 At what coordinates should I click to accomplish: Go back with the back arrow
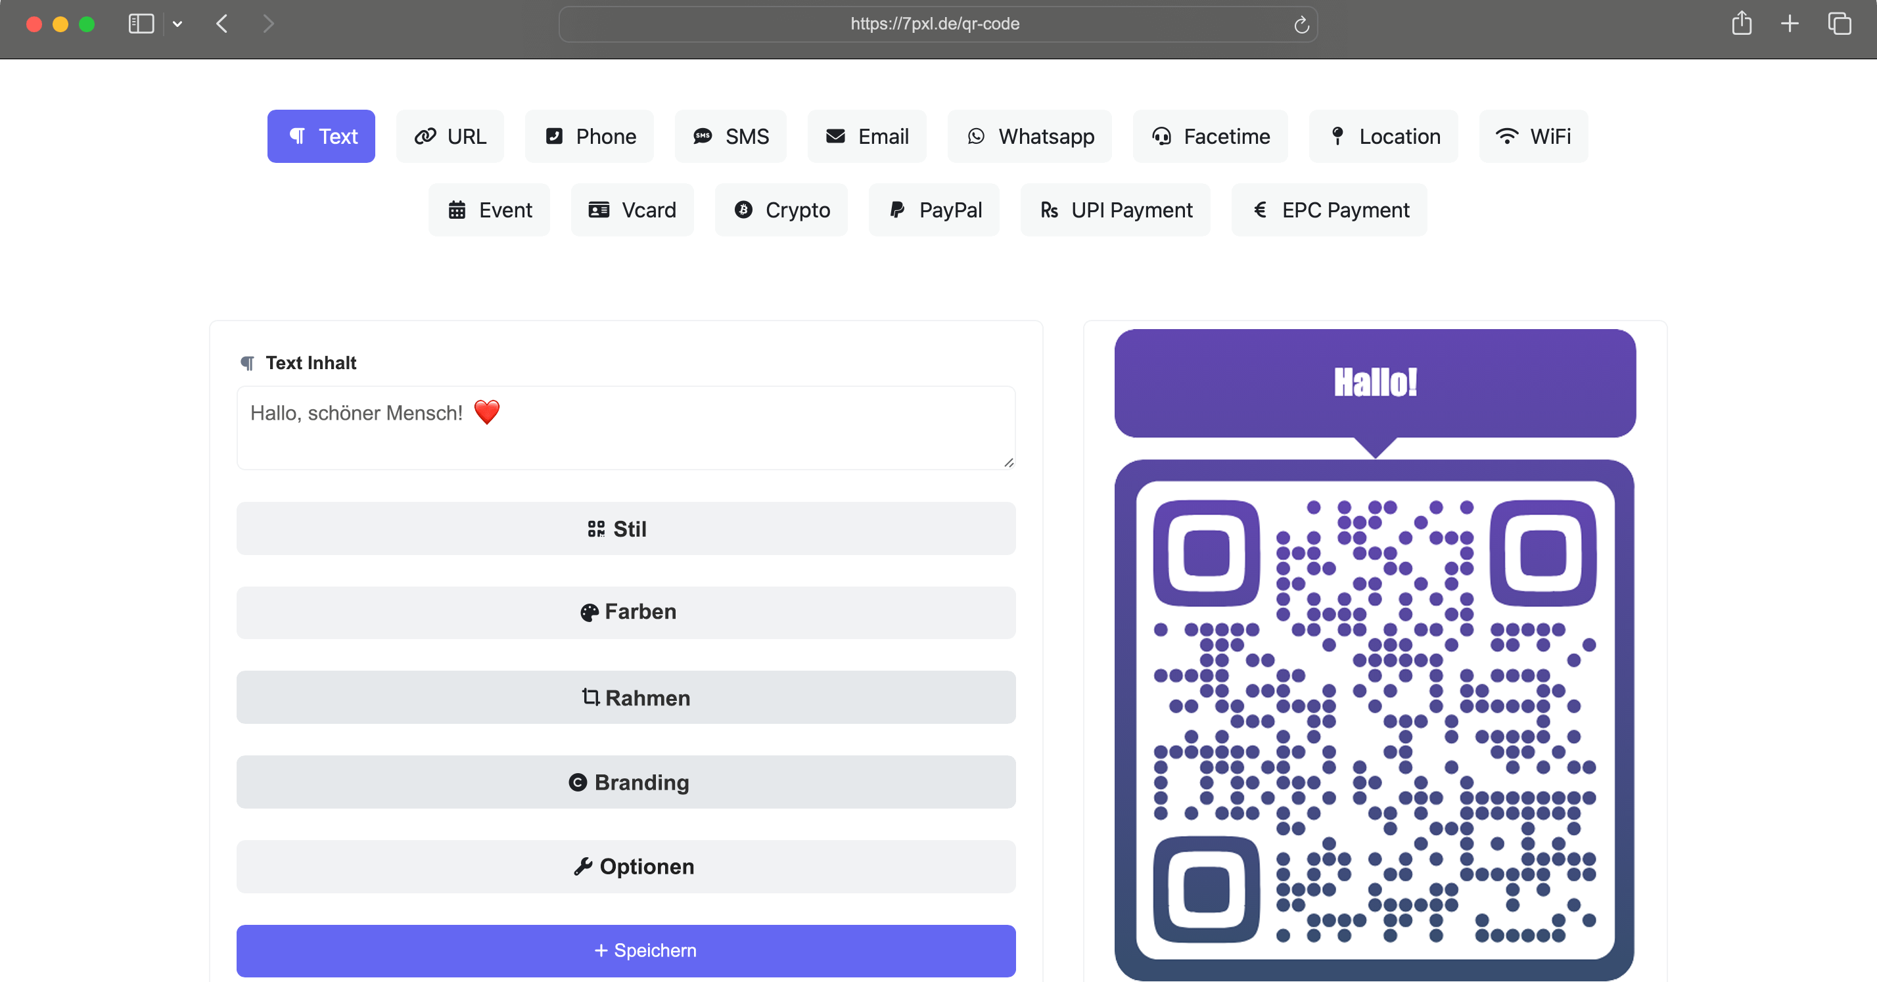click(222, 23)
